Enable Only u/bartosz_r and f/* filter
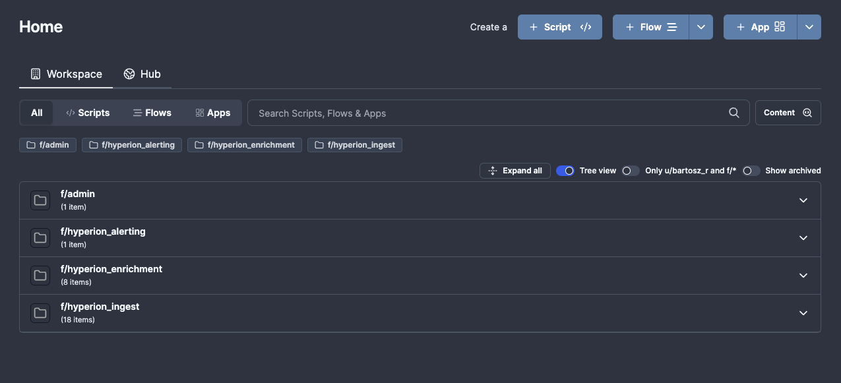This screenshot has height=383, width=841. pos(631,171)
